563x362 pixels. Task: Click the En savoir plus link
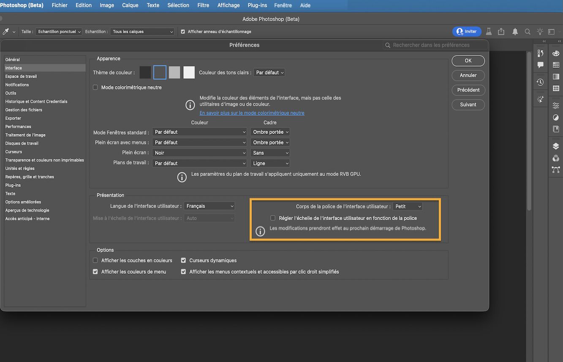pyautogui.click(x=252, y=113)
